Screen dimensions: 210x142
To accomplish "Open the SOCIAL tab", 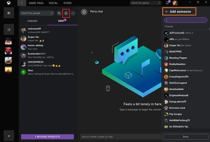I will point(53,3).
